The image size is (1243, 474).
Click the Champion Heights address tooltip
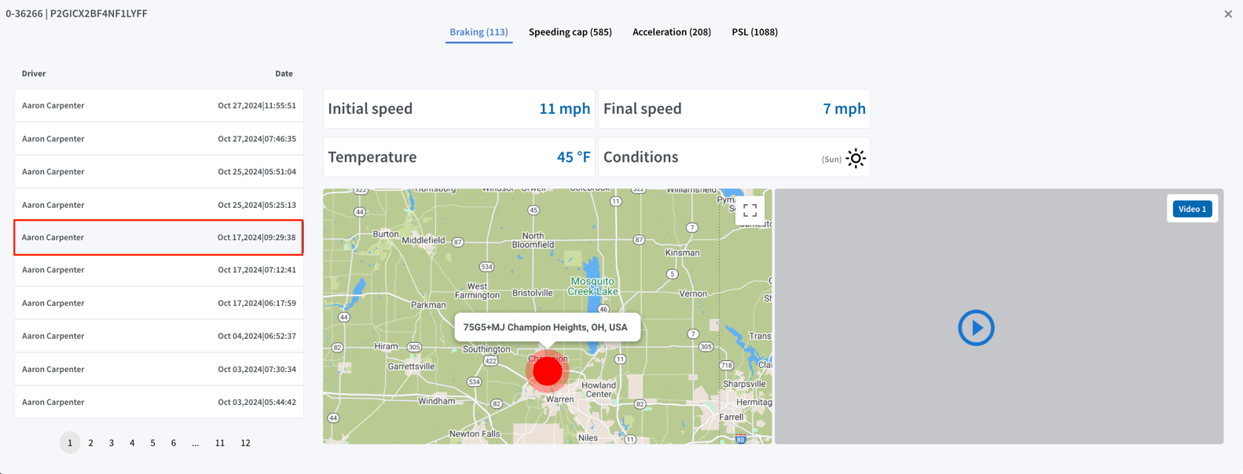(546, 327)
